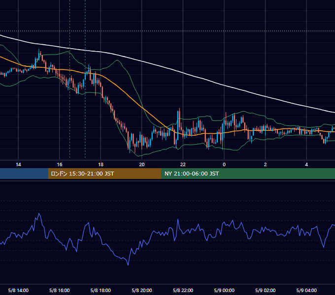Click the 5/8 20:00 label on oscillator axis
The height and width of the screenshot is (295, 335).
[x=142, y=290]
